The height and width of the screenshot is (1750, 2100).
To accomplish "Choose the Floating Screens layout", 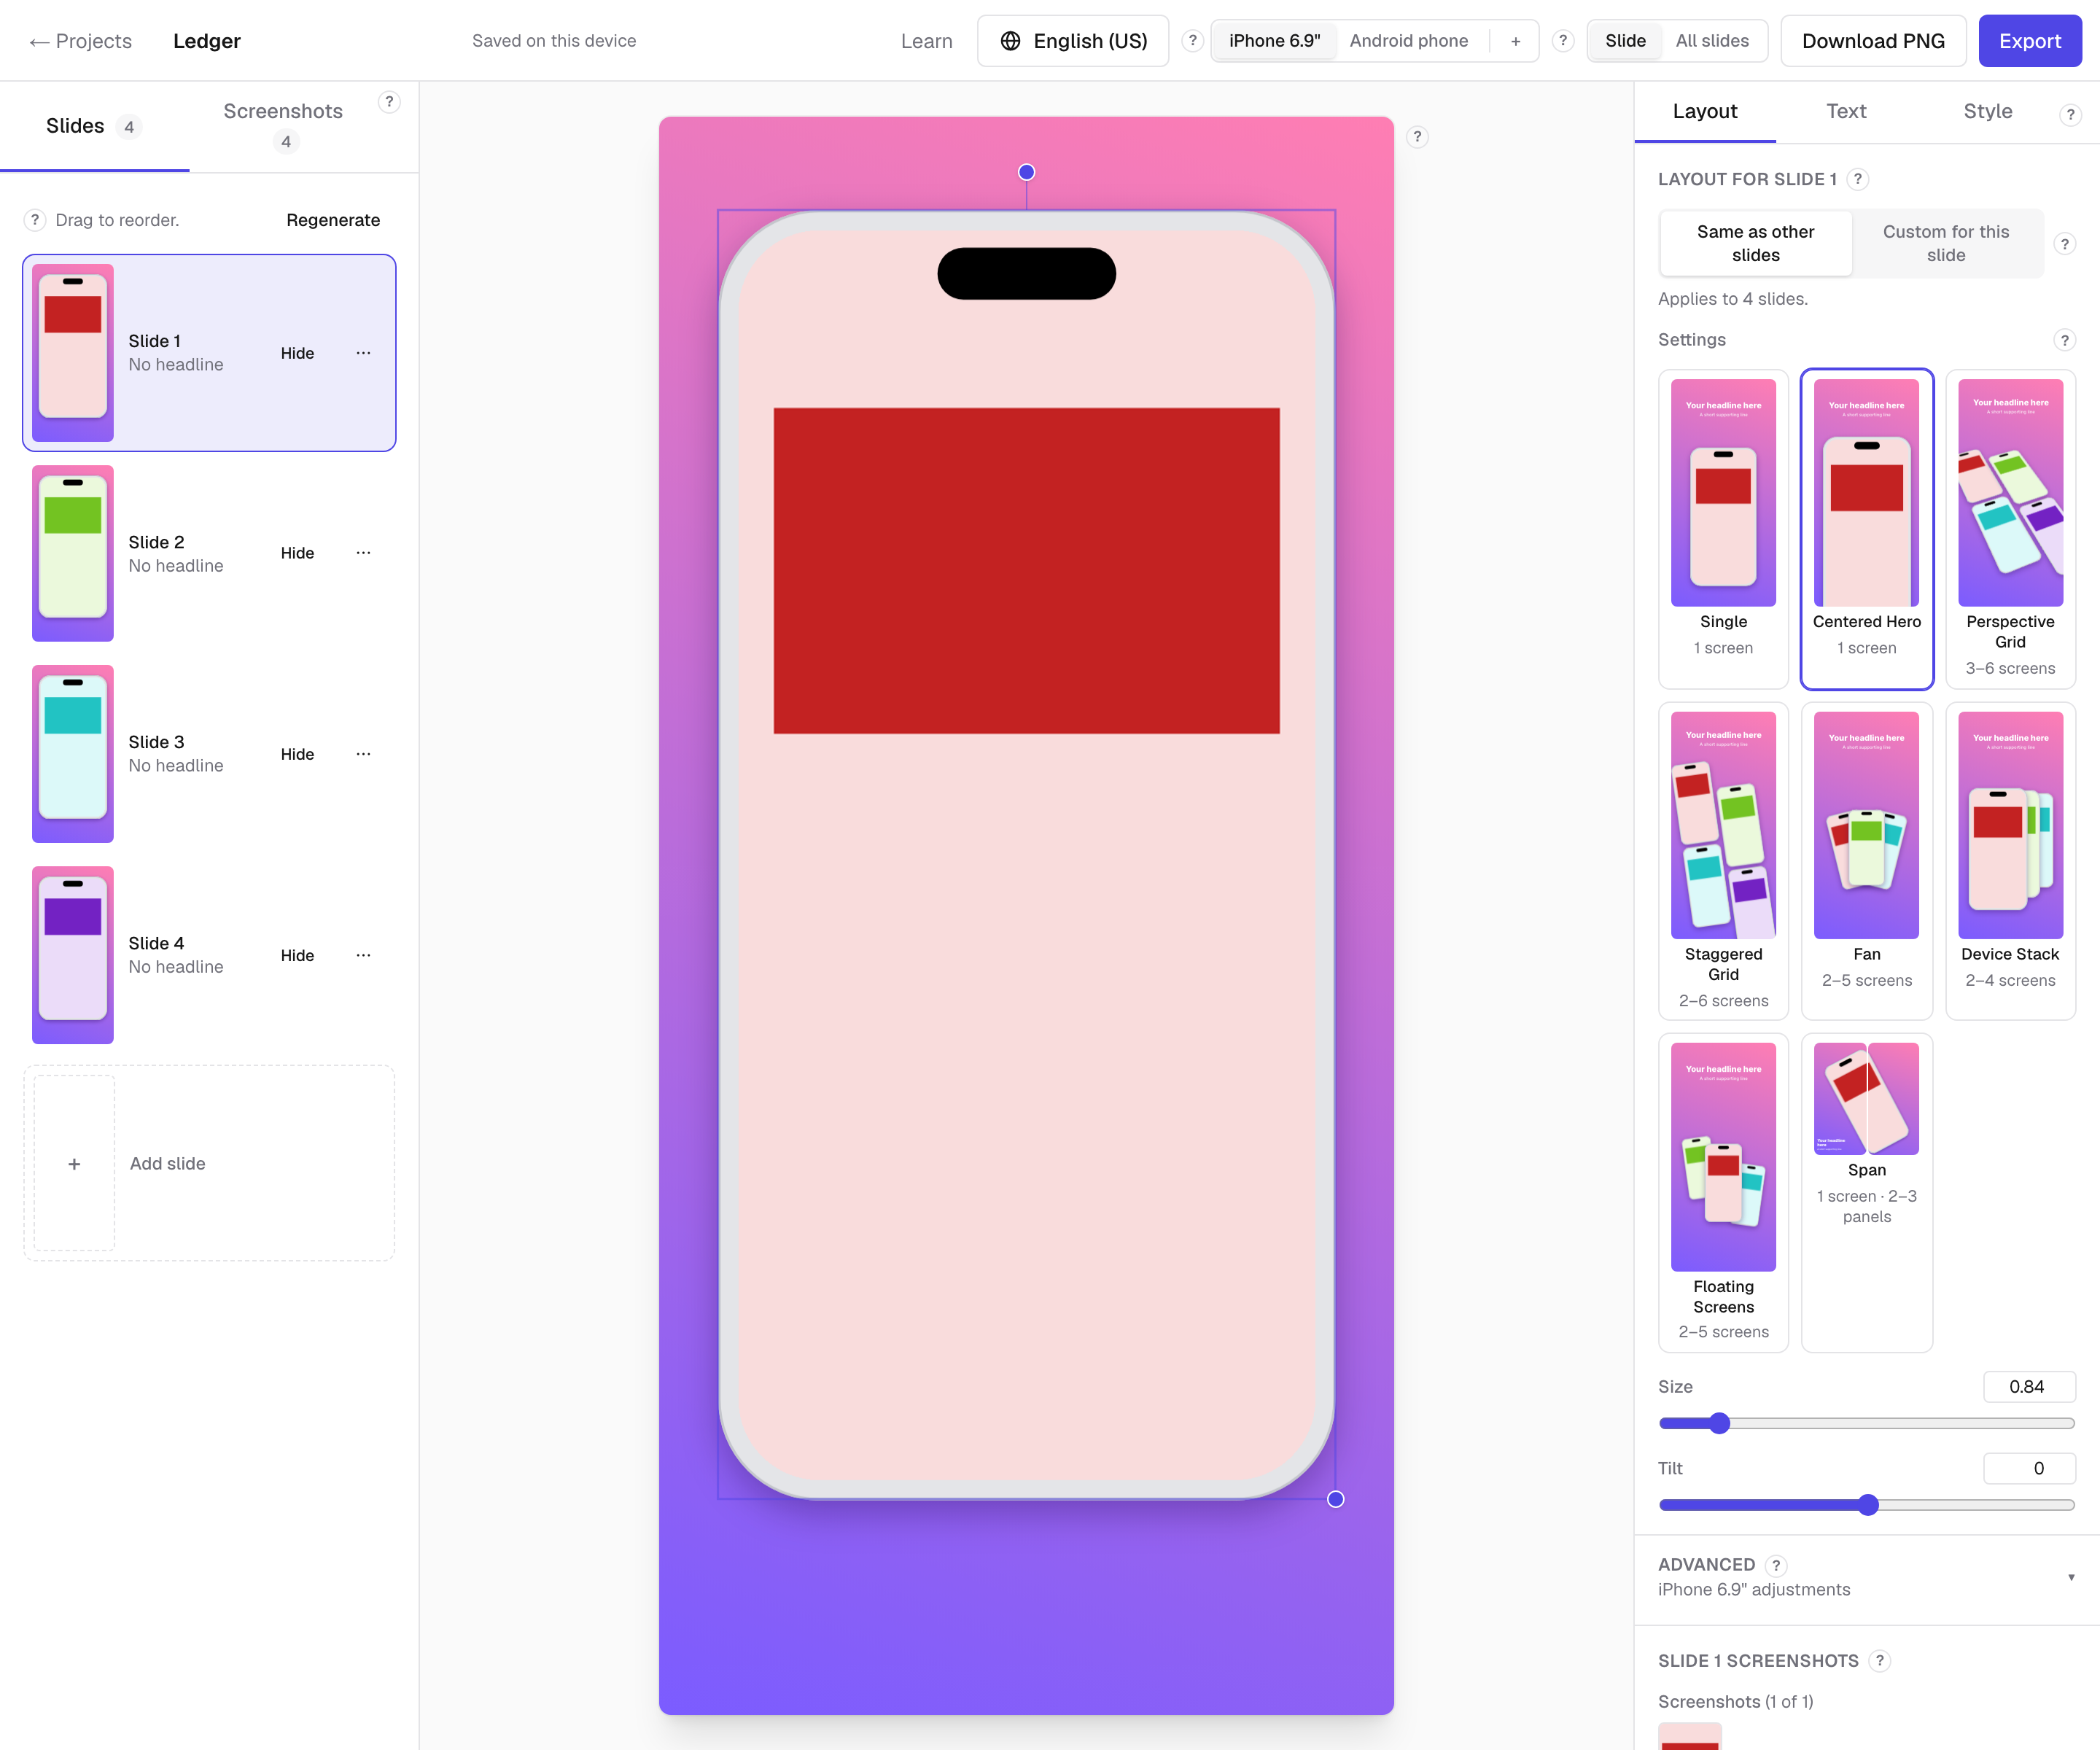I will pyautogui.click(x=1723, y=1193).
